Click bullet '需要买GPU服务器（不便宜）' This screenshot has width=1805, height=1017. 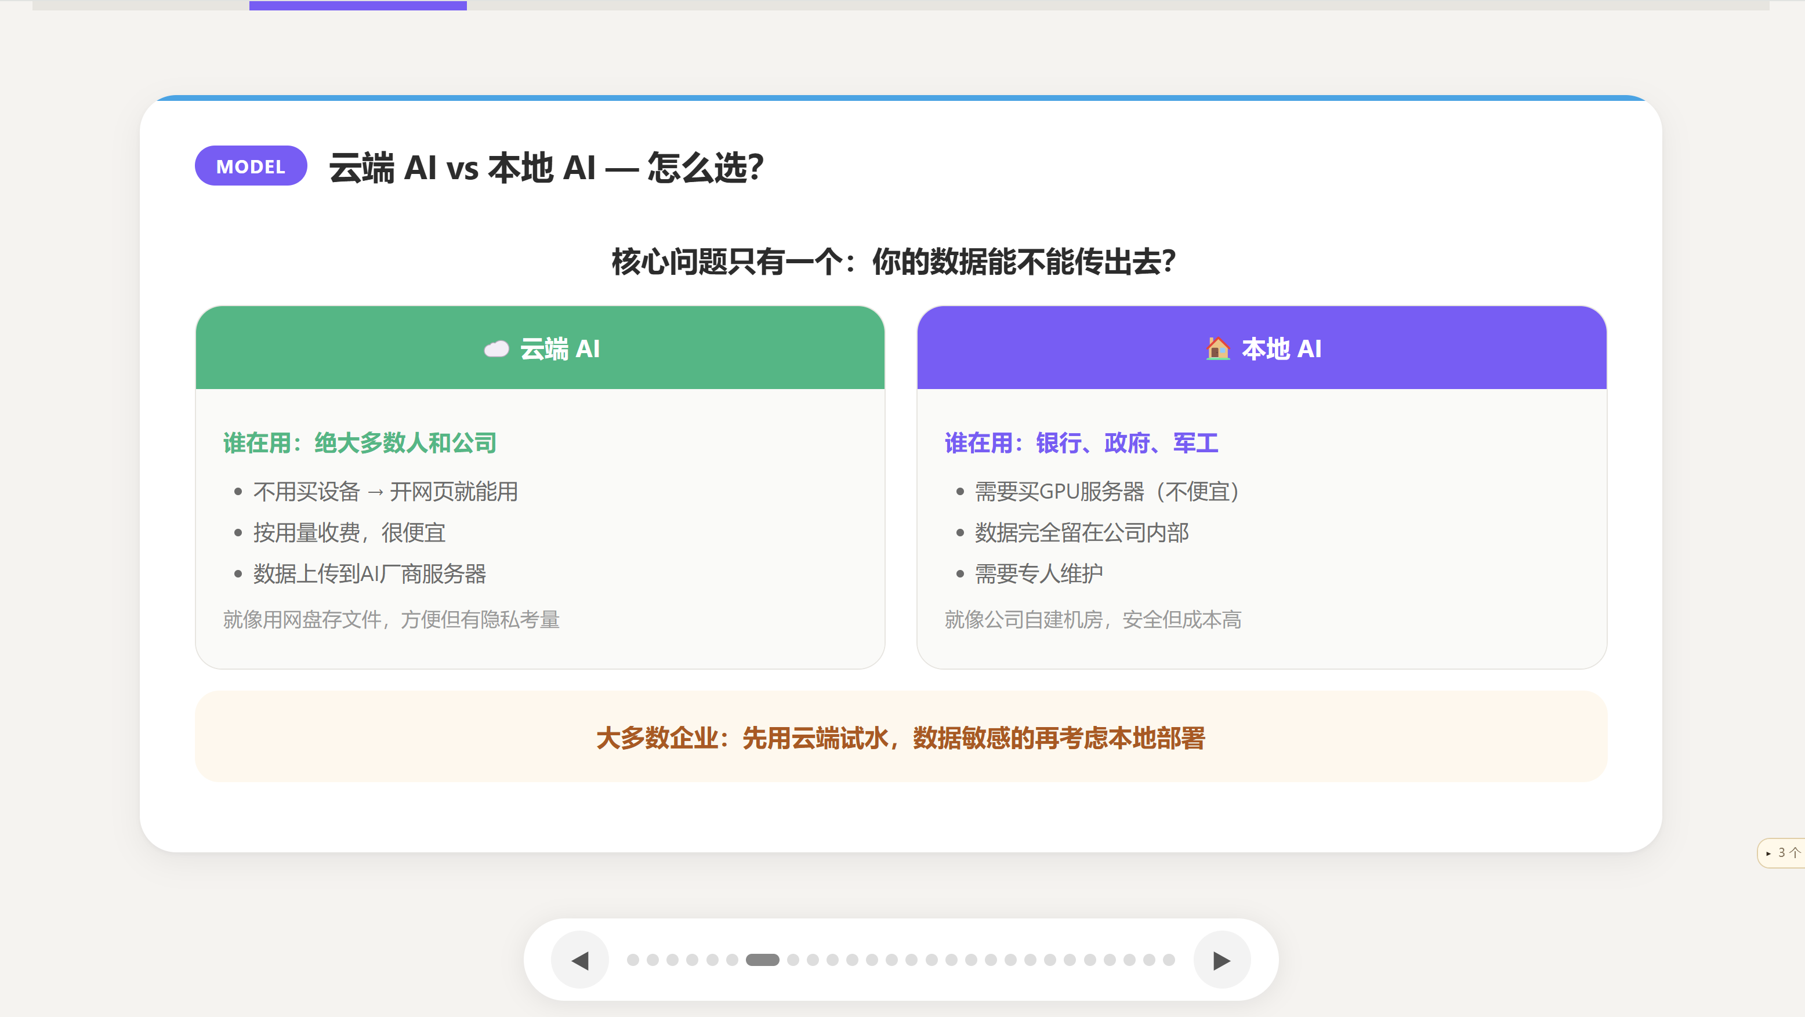click(1107, 492)
